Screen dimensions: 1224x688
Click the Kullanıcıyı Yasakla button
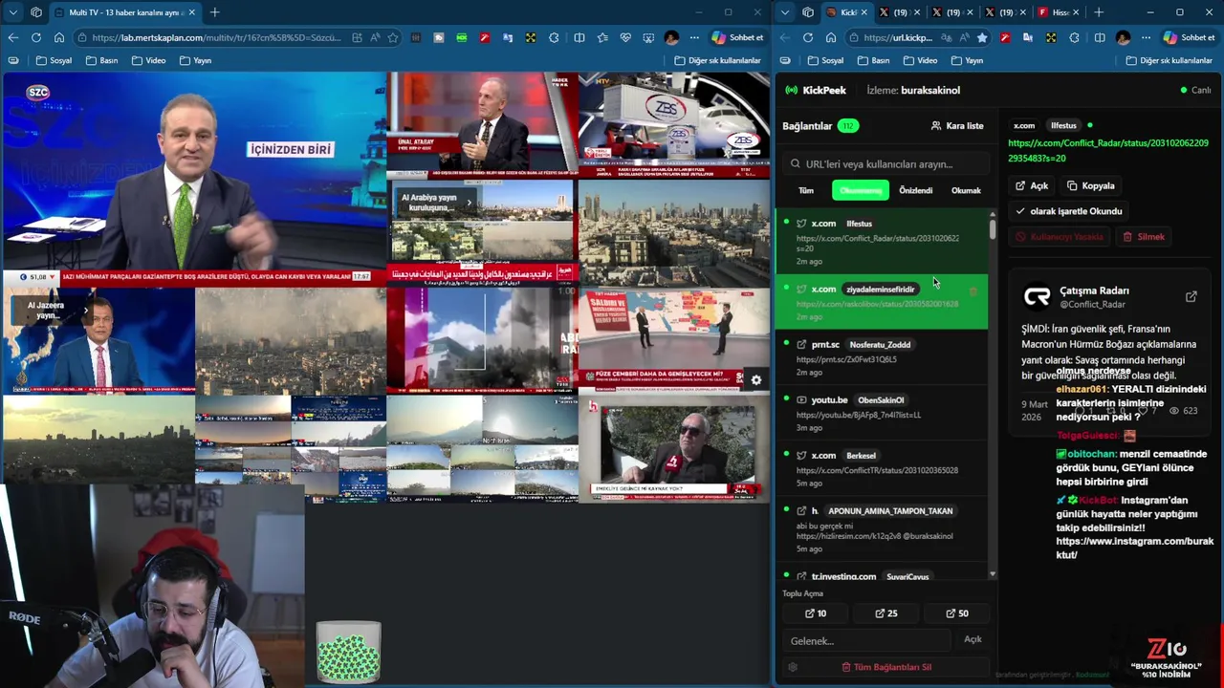pos(1060,236)
